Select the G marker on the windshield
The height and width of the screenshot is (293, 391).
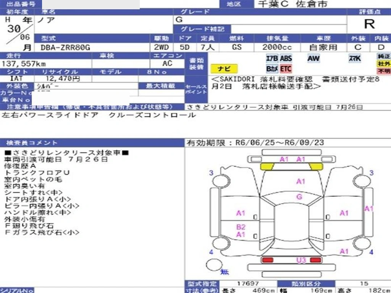coord(299,197)
